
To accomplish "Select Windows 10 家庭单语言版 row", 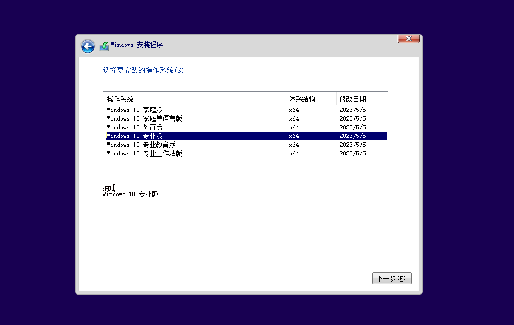I will pos(246,118).
